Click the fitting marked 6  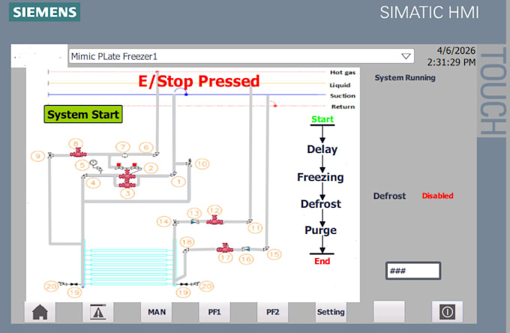click(156, 154)
